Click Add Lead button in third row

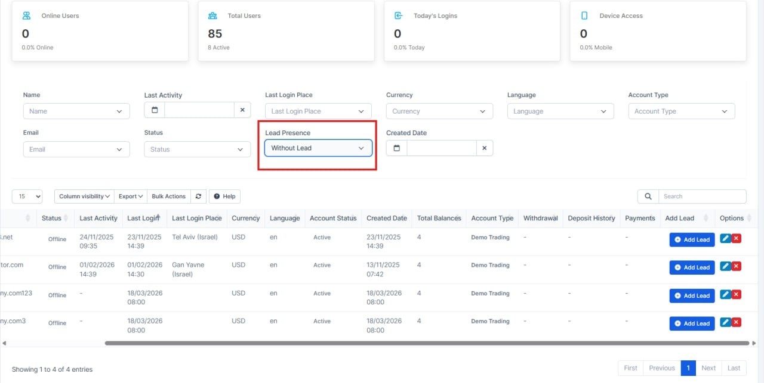pyautogui.click(x=692, y=295)
